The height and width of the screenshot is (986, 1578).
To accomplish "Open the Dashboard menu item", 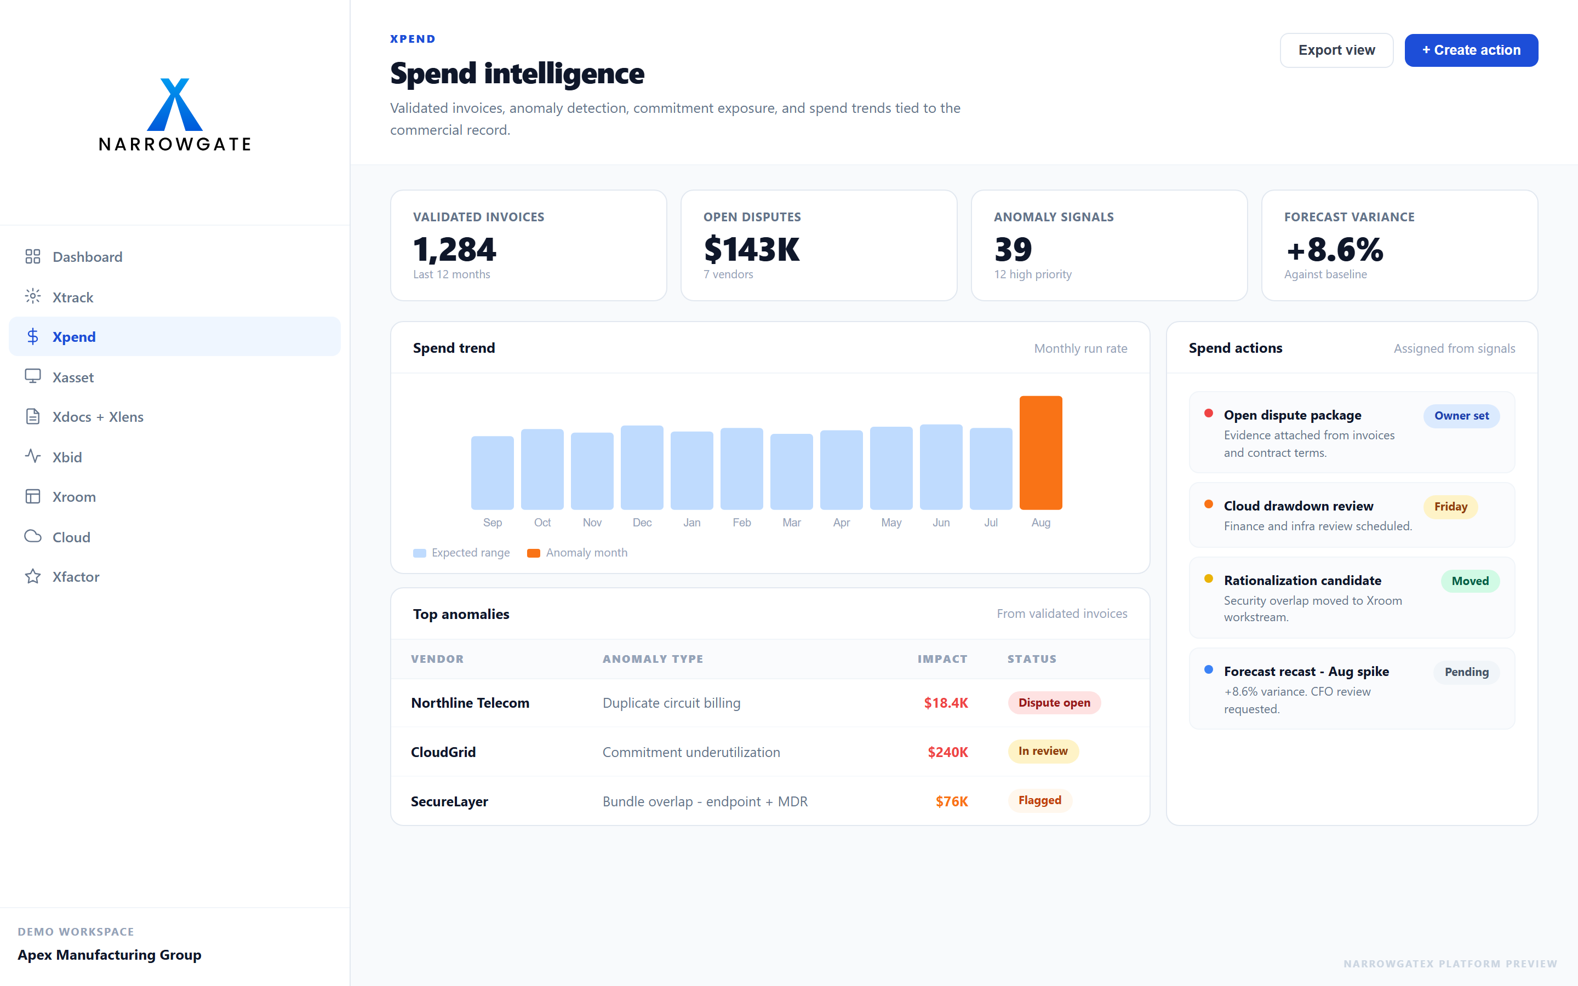I will pyautogui.click(x=175, y=256).
